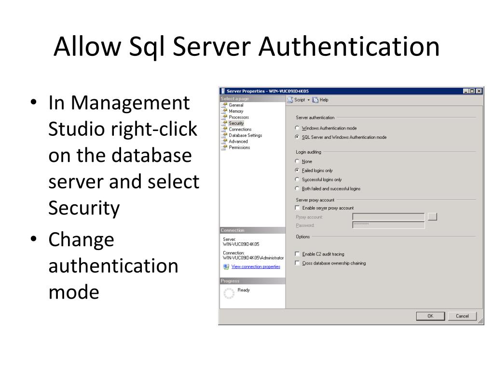Click the server name WIN-VUC09ID4K05 text

pyautogui.click(x=241, y=244)
